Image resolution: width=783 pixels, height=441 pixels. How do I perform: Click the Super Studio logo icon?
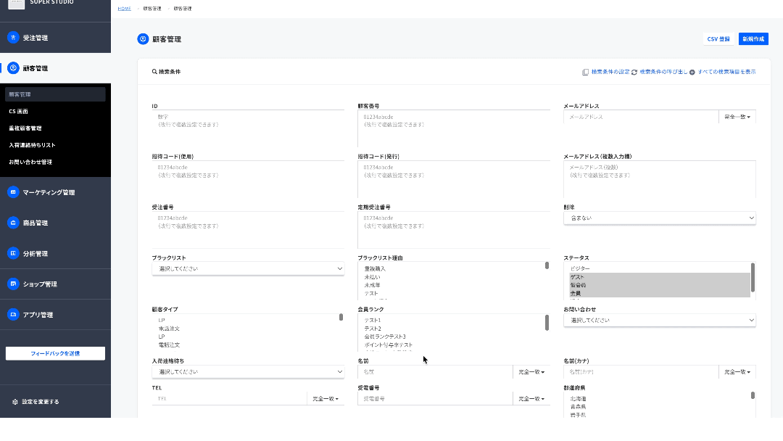pyautogui.click(x=17, y=4)
